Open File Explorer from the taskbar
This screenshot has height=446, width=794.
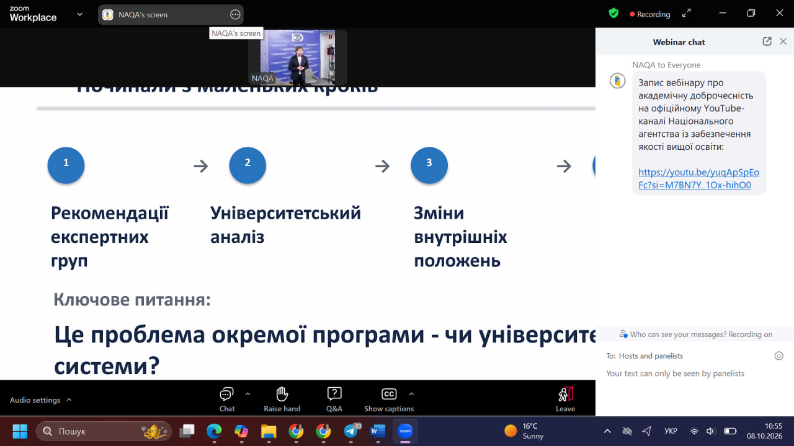click(x=269, y=431)
